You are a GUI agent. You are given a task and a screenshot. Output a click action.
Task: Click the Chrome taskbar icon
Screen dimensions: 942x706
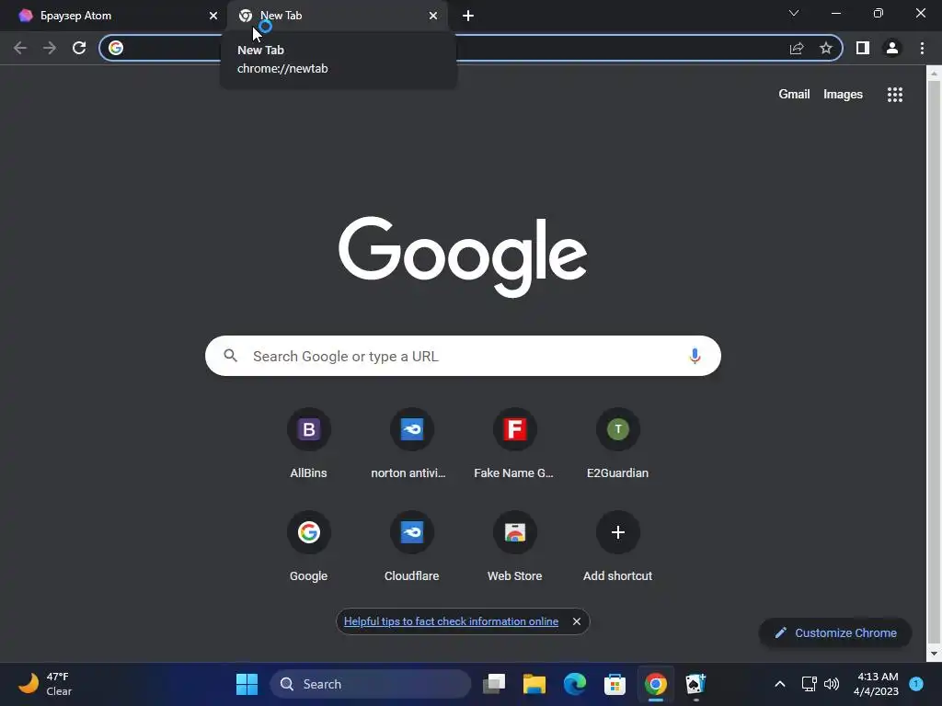(655, 684)
